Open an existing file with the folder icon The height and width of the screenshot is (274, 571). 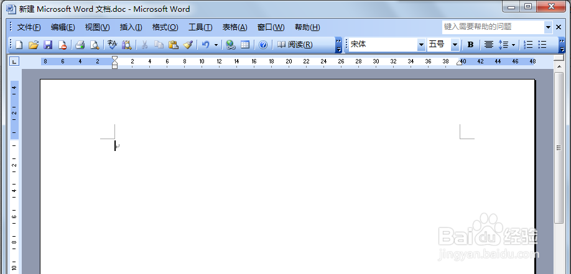coord(34,45)
